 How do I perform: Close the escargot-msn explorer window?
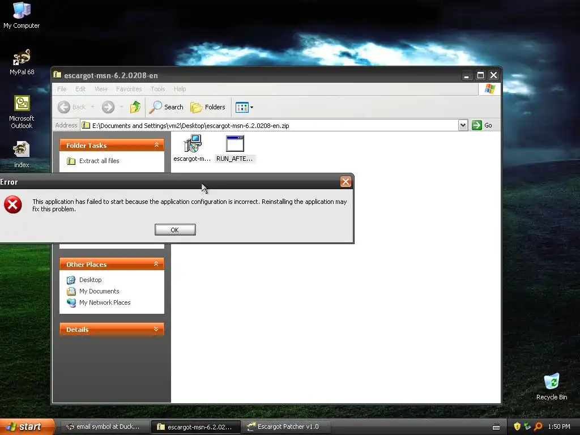click(493, 75)
